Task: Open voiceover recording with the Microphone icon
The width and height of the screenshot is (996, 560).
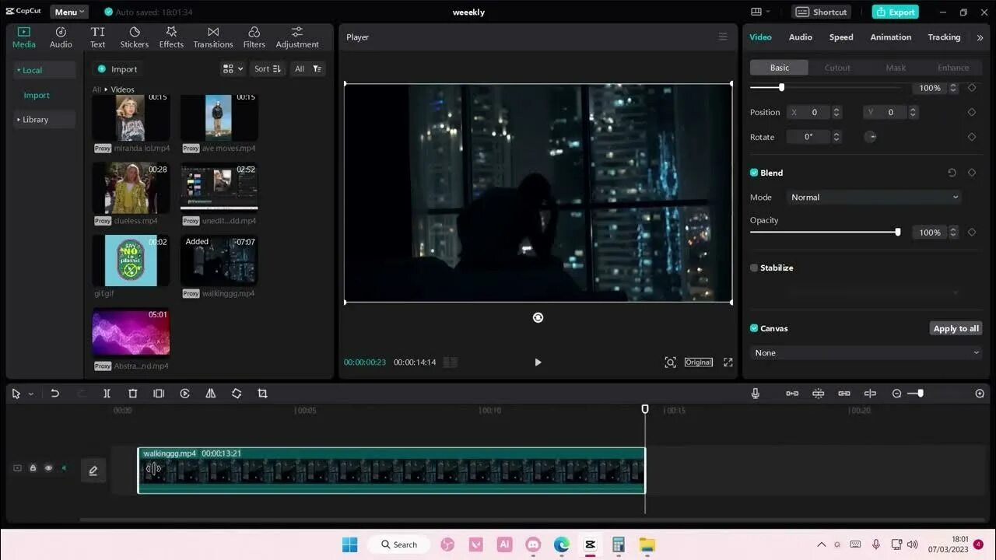Action: pyautogui.click(x=755, y=393)
